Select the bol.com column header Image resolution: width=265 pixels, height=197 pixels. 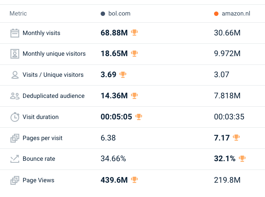(x=119, y=14)
